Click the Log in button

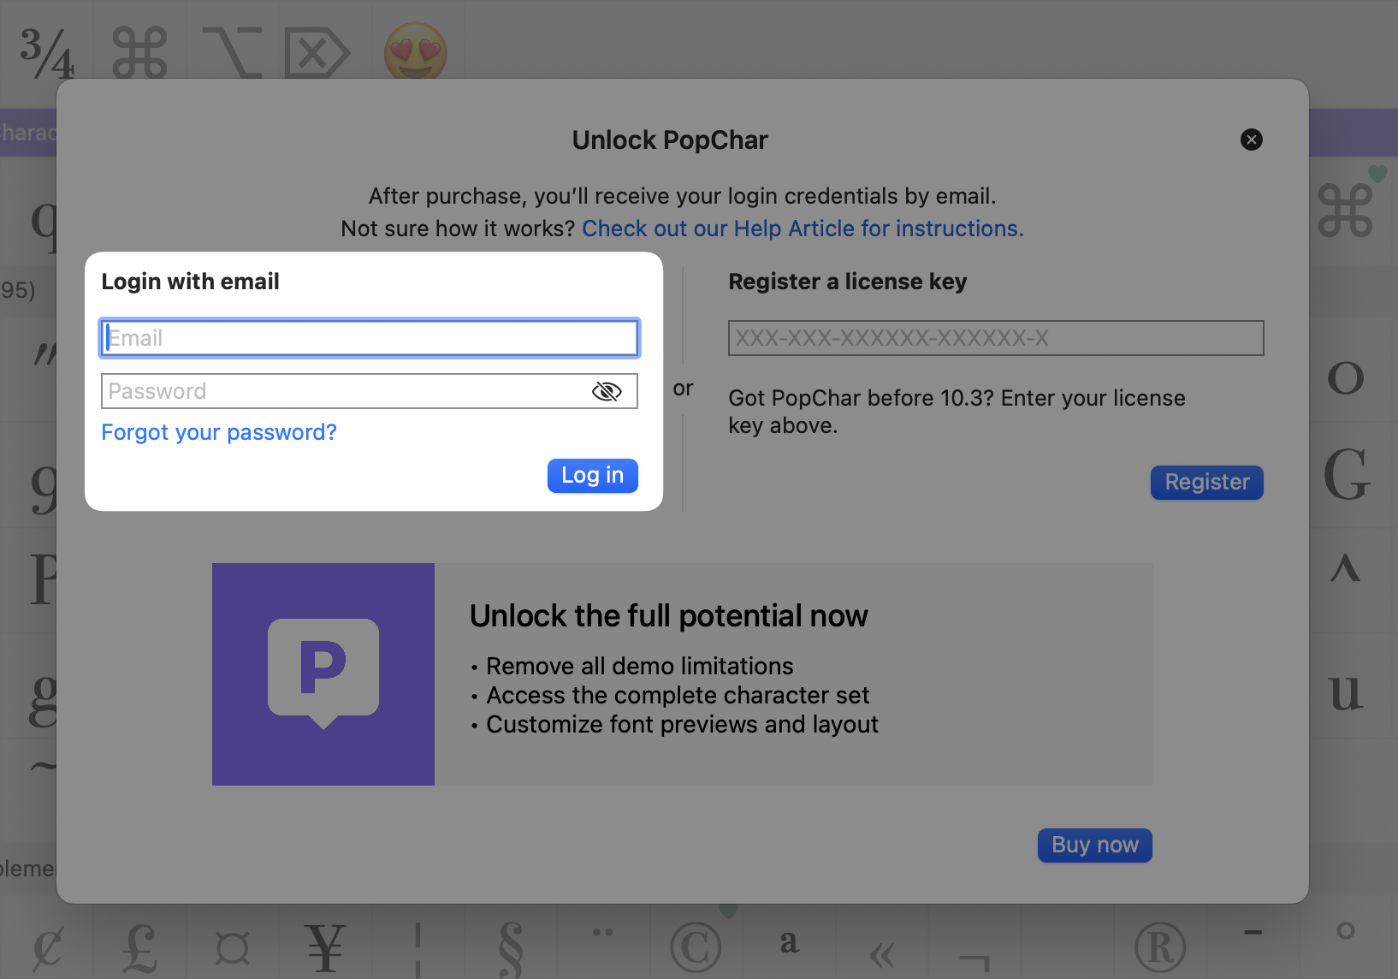592,476
